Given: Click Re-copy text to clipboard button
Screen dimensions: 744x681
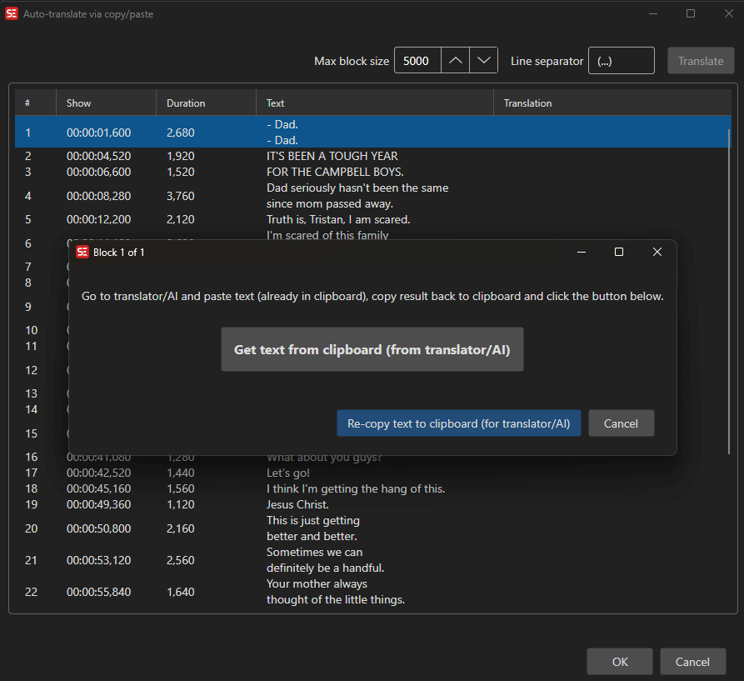Looking at the screenshot, I should pyautogui.click(x=458, y=423).
